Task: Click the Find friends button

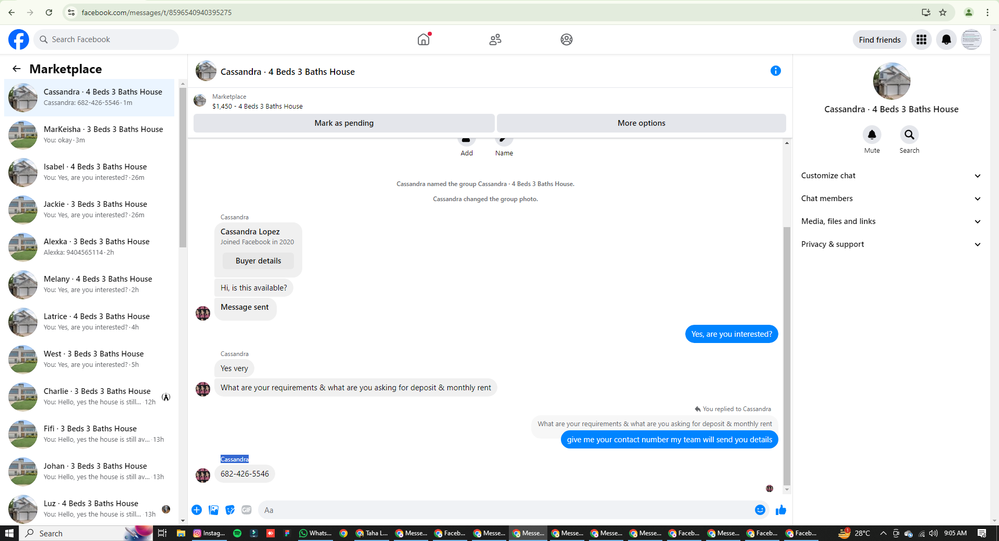Action: [879, 39]
